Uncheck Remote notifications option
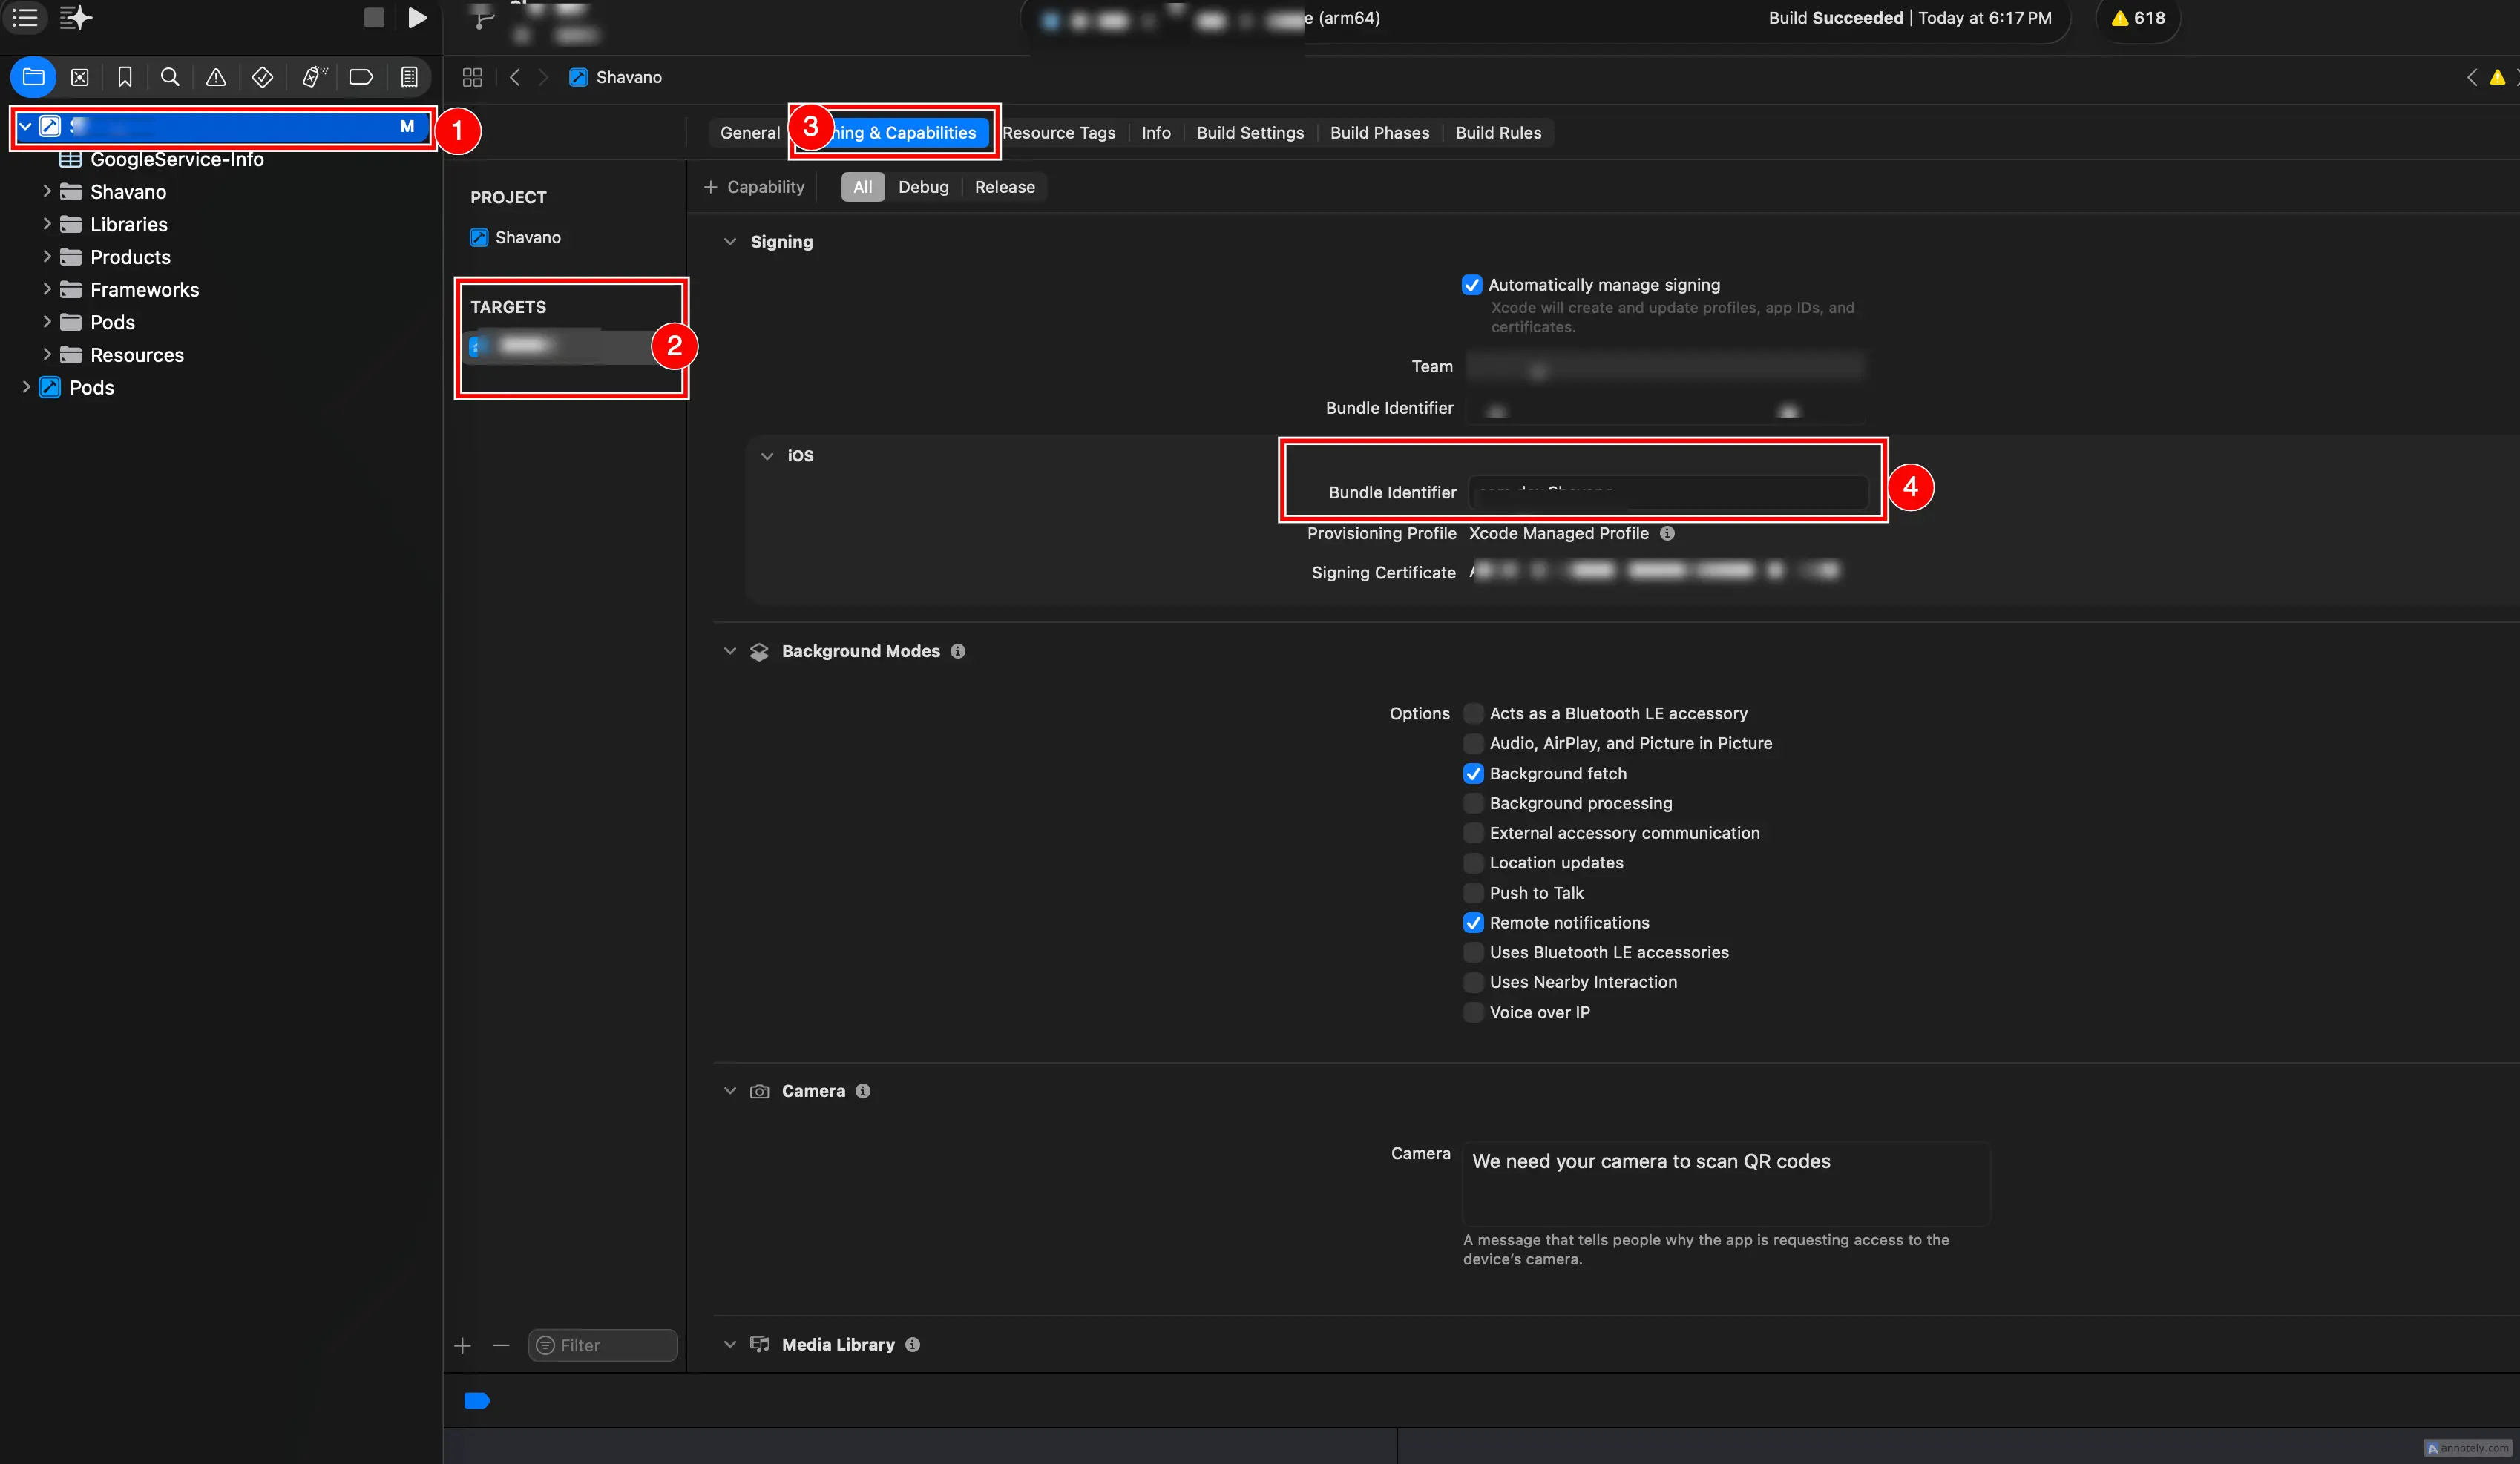The width and height of the screenshot is (2520, 1464). point(1473,923)
